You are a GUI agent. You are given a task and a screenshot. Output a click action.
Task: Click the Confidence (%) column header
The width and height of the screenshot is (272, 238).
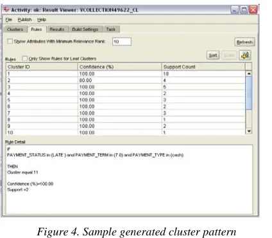[x=120, y=67]
